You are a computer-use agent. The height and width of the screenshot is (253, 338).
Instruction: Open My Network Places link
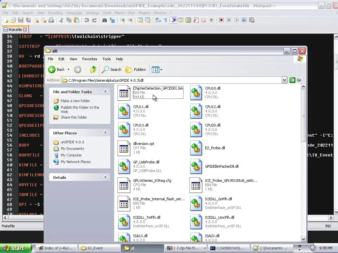pyautogui.click(x=76, y=162)
